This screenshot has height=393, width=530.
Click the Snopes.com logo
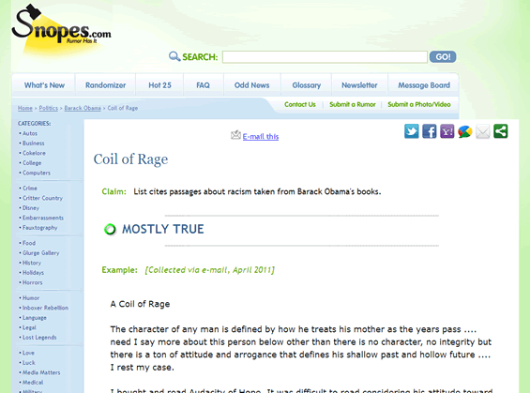point(61,29)
